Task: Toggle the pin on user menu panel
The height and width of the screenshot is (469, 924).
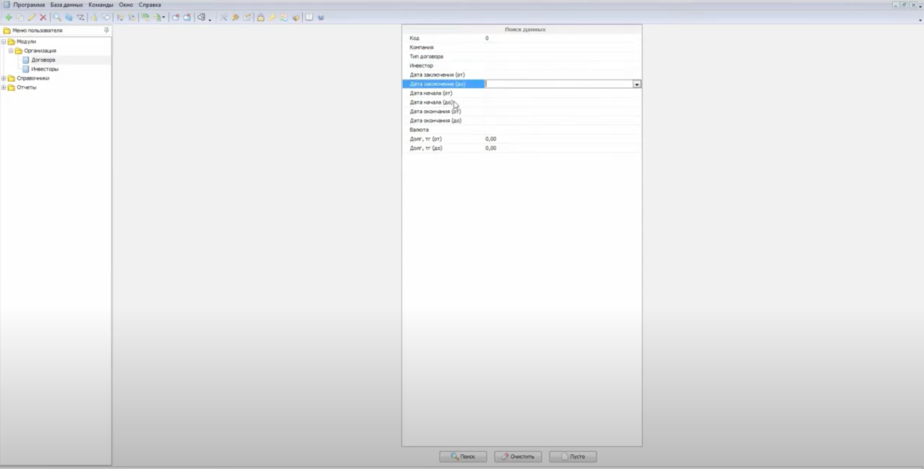Action: tap(107, 30)
